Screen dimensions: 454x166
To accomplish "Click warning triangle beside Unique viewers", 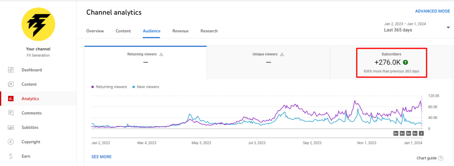I will 282,54.
